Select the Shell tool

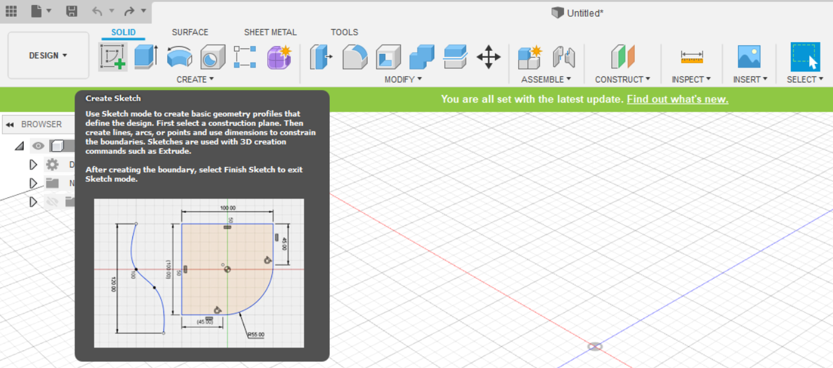click(388, 56)
